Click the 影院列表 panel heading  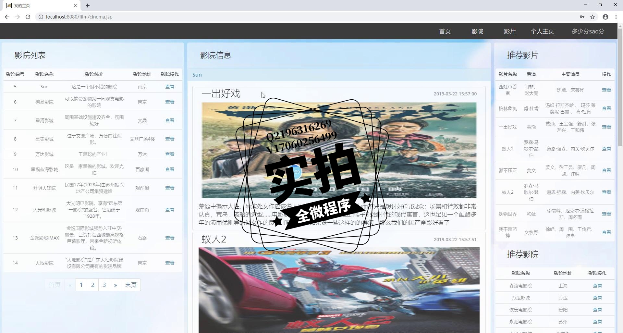coord(30,55)
